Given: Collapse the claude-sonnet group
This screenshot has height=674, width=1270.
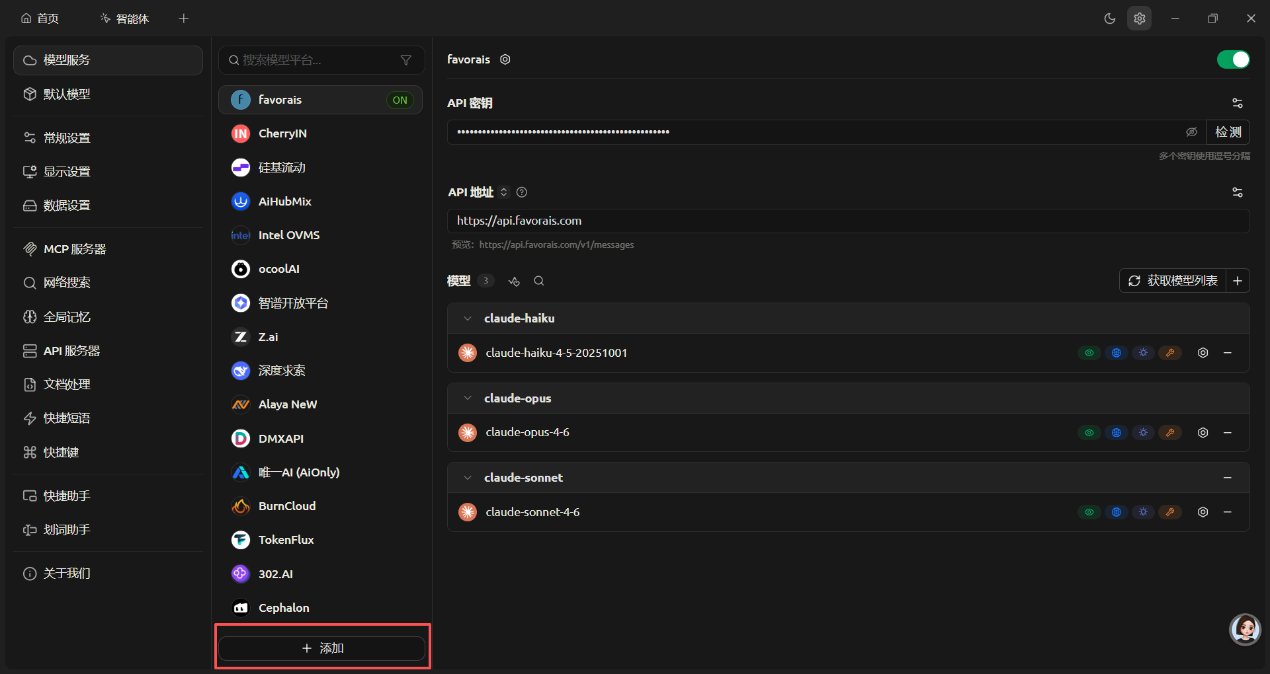Looking at the screenshot, I should coord(468,478).
